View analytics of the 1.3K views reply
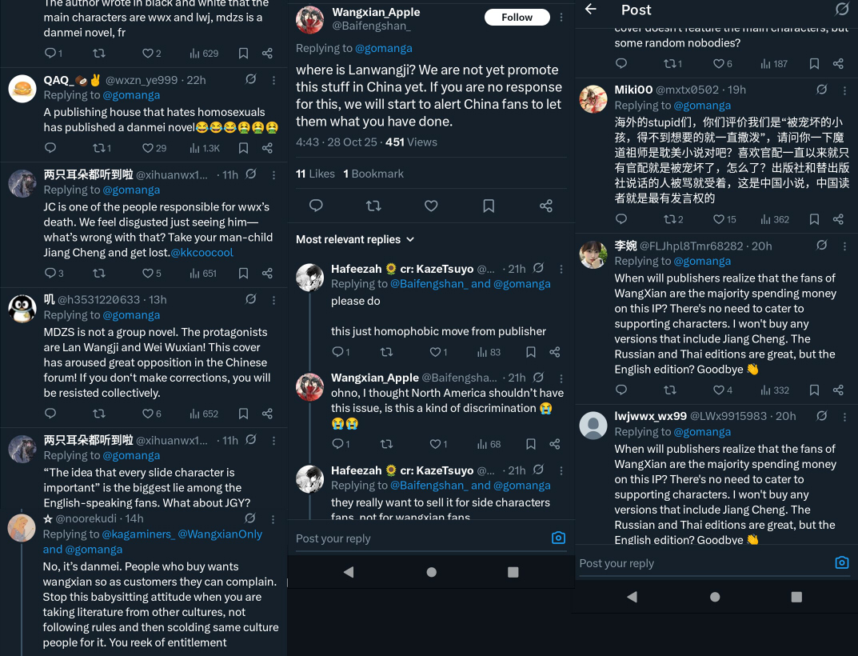This screenshot has height=656, width=858. [x=205, y=148]
